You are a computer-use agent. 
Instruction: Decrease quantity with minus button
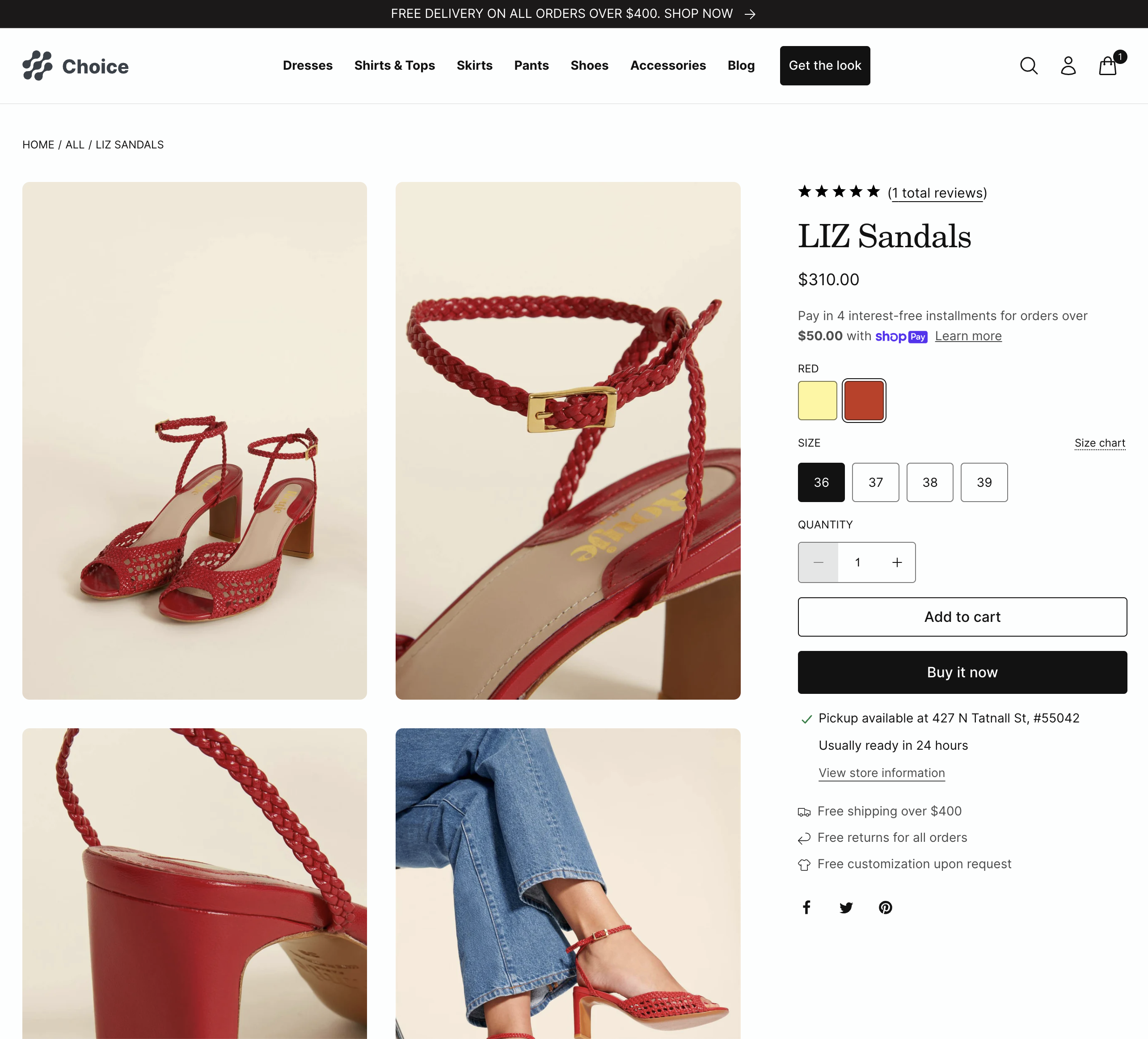coord(818,563)
